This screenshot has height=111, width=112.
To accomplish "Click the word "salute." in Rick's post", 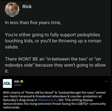I will point(12,47).
